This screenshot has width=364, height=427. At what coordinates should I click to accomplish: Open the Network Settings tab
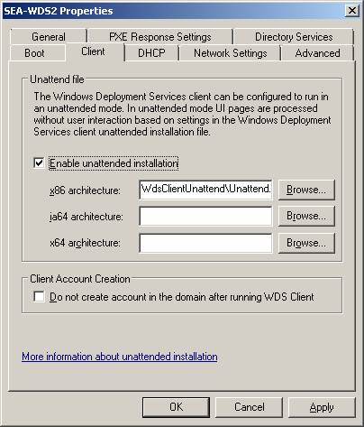pyautogui.click(x=230, y=53)
